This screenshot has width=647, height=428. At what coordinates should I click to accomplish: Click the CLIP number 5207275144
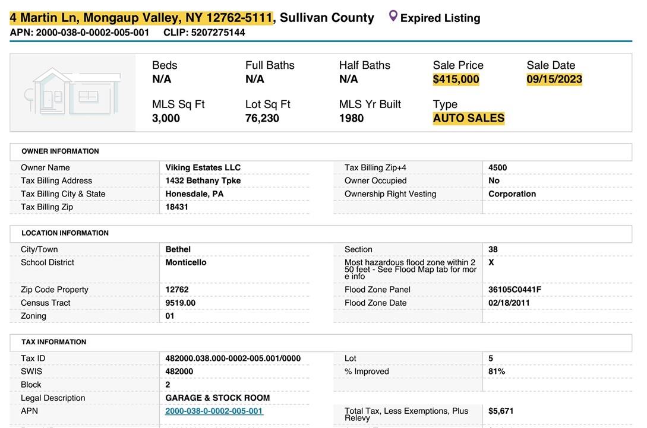point(217,33)
